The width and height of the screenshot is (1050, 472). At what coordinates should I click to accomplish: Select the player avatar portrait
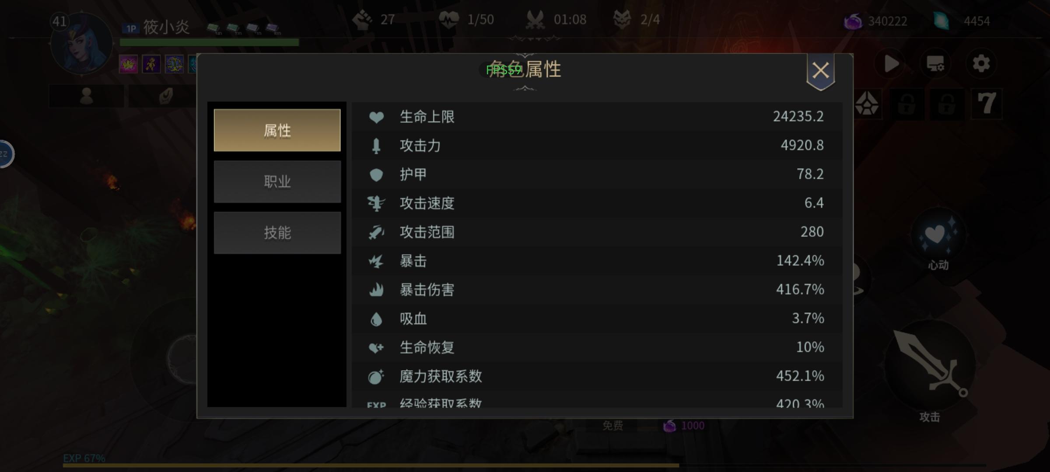click(x=81, y=44)
